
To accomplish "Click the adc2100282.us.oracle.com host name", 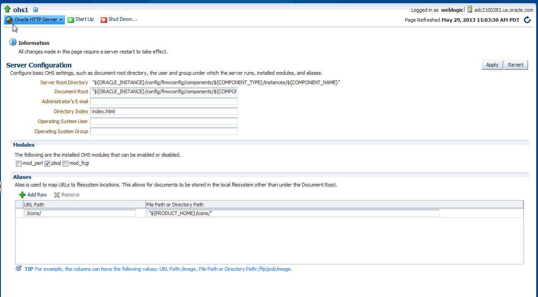I will tap(504, 10).
